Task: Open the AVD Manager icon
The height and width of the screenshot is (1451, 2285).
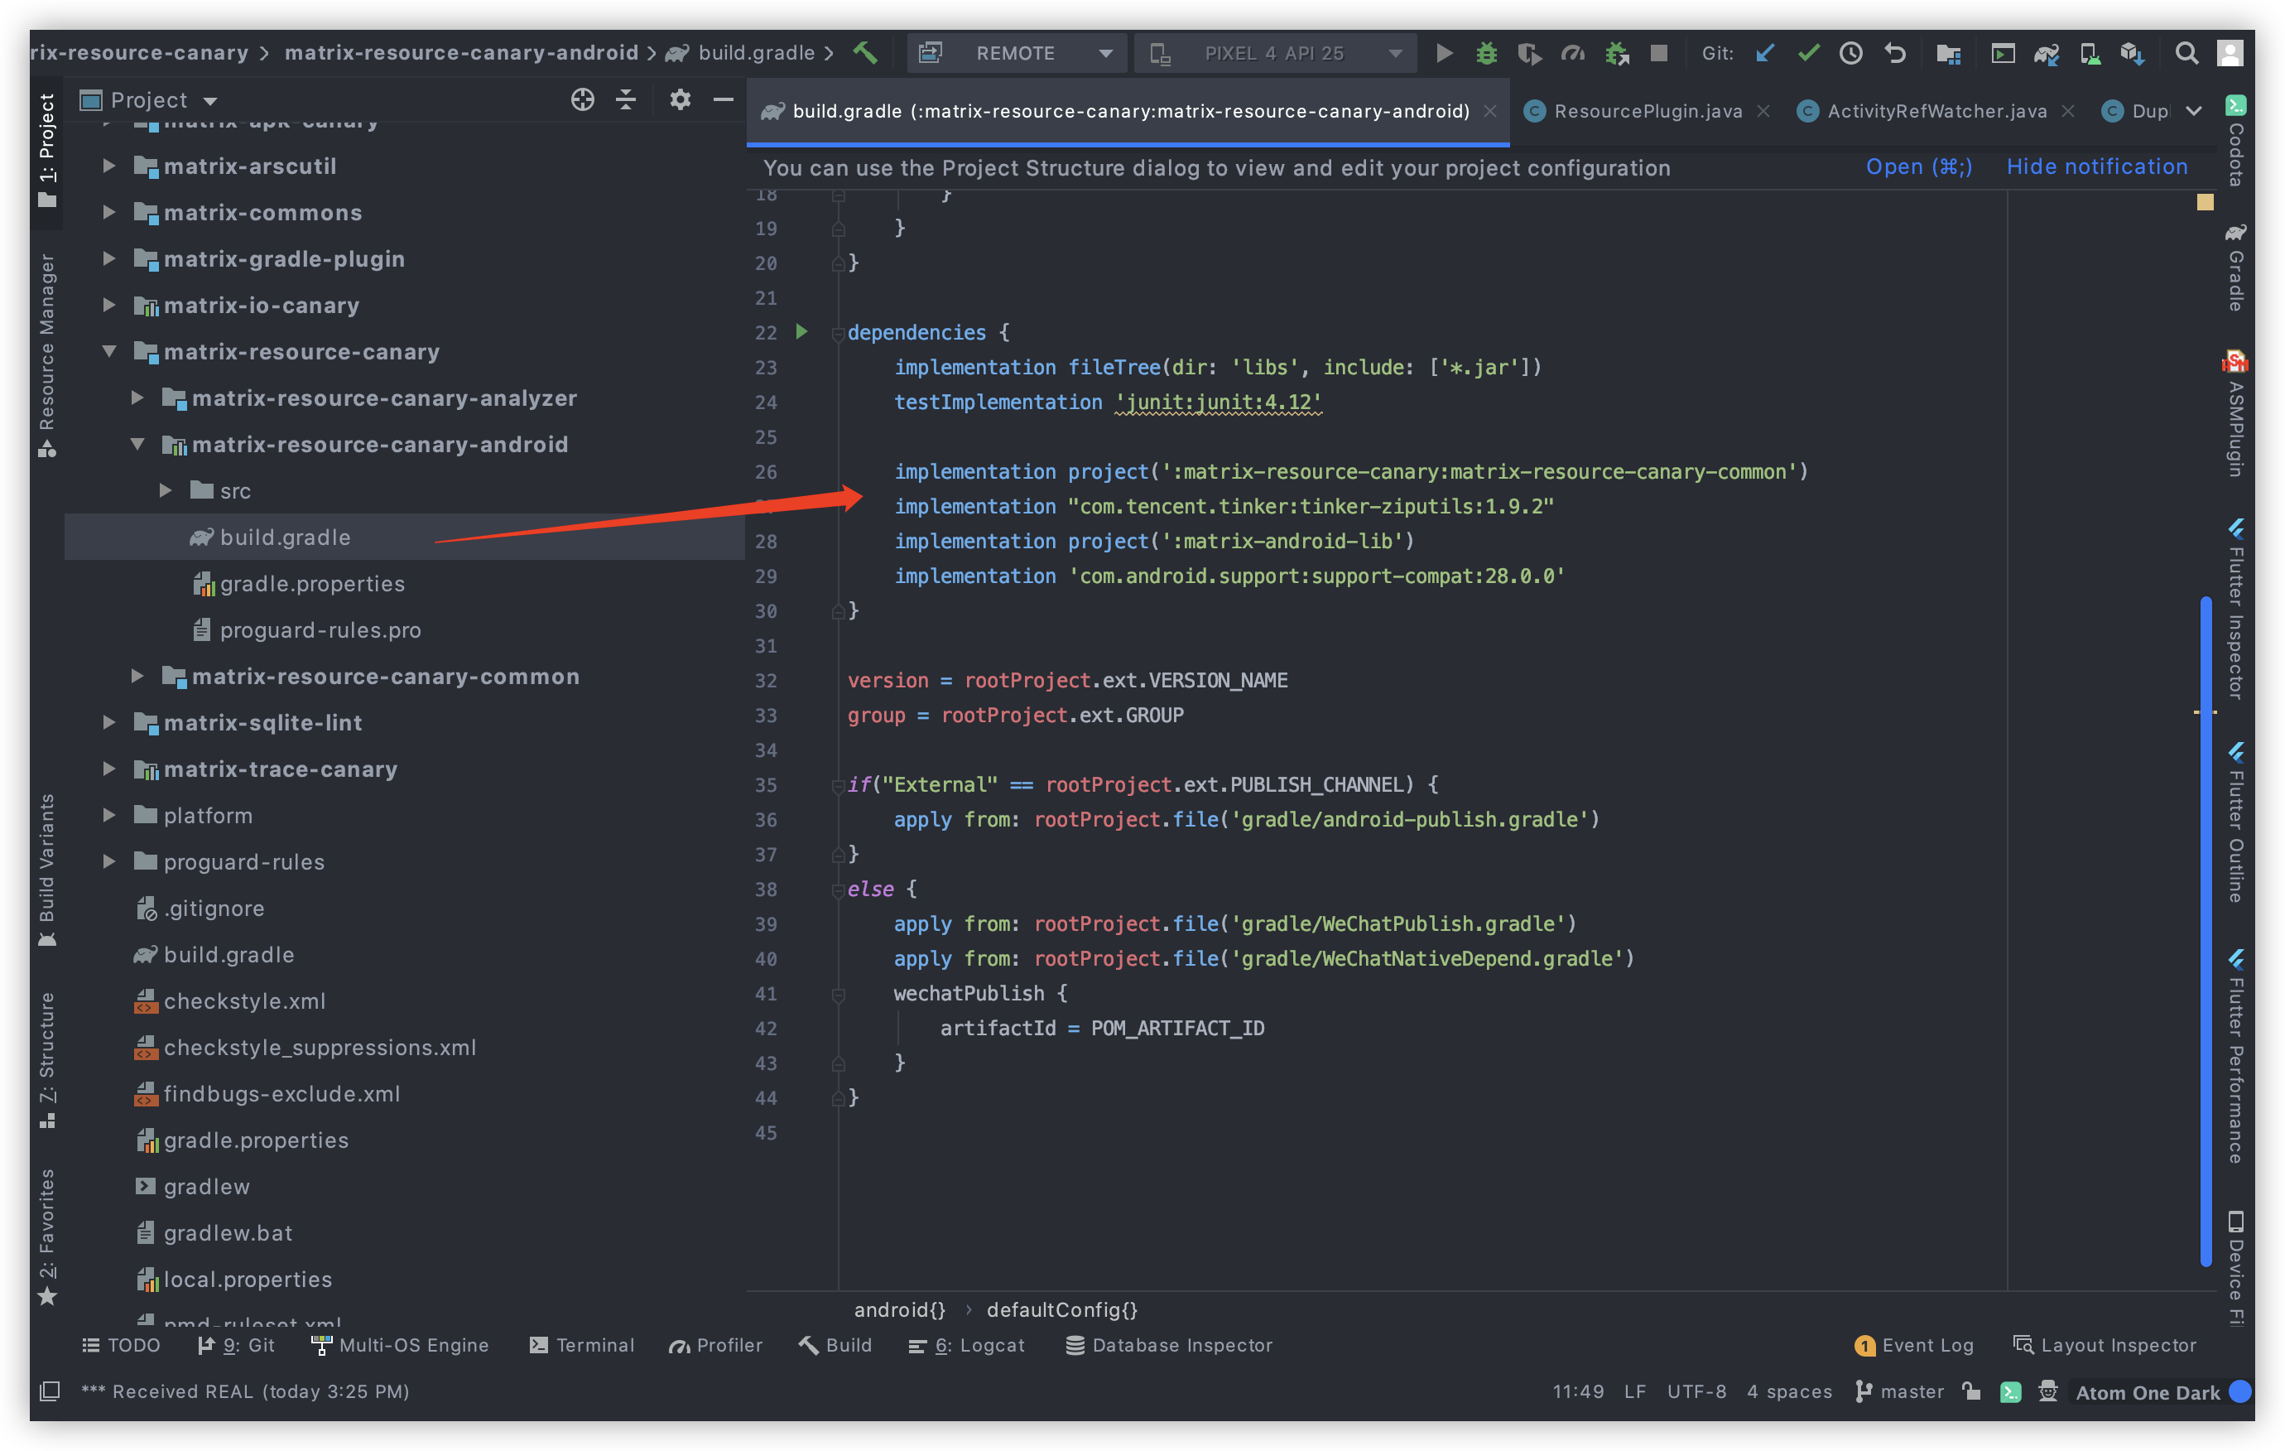Action: (2089, 53)
